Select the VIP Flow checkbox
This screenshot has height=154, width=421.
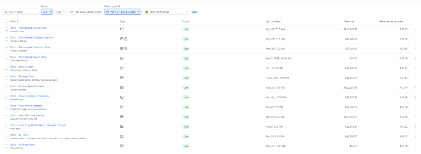point(7,136)
